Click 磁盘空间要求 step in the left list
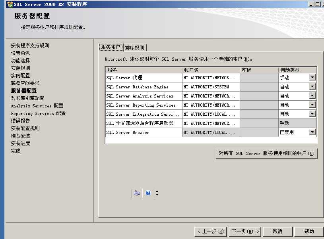324x239 pixels. pos(25,83)
